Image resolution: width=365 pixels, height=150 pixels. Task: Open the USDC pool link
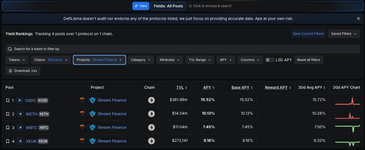pos(30,100)
